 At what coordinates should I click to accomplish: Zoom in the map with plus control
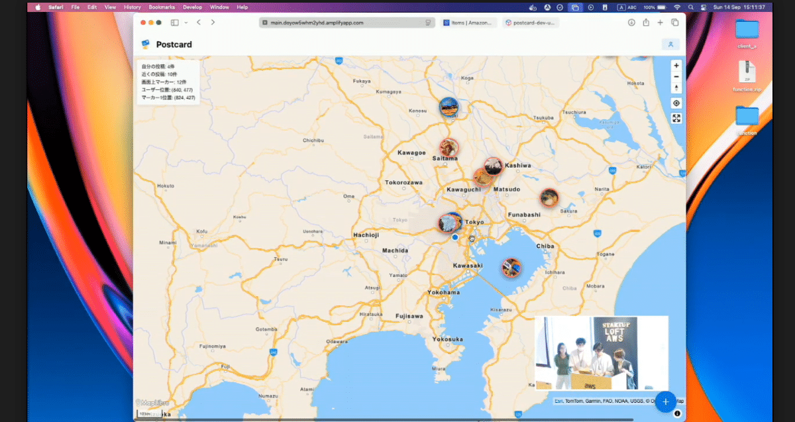click(676, 66)
